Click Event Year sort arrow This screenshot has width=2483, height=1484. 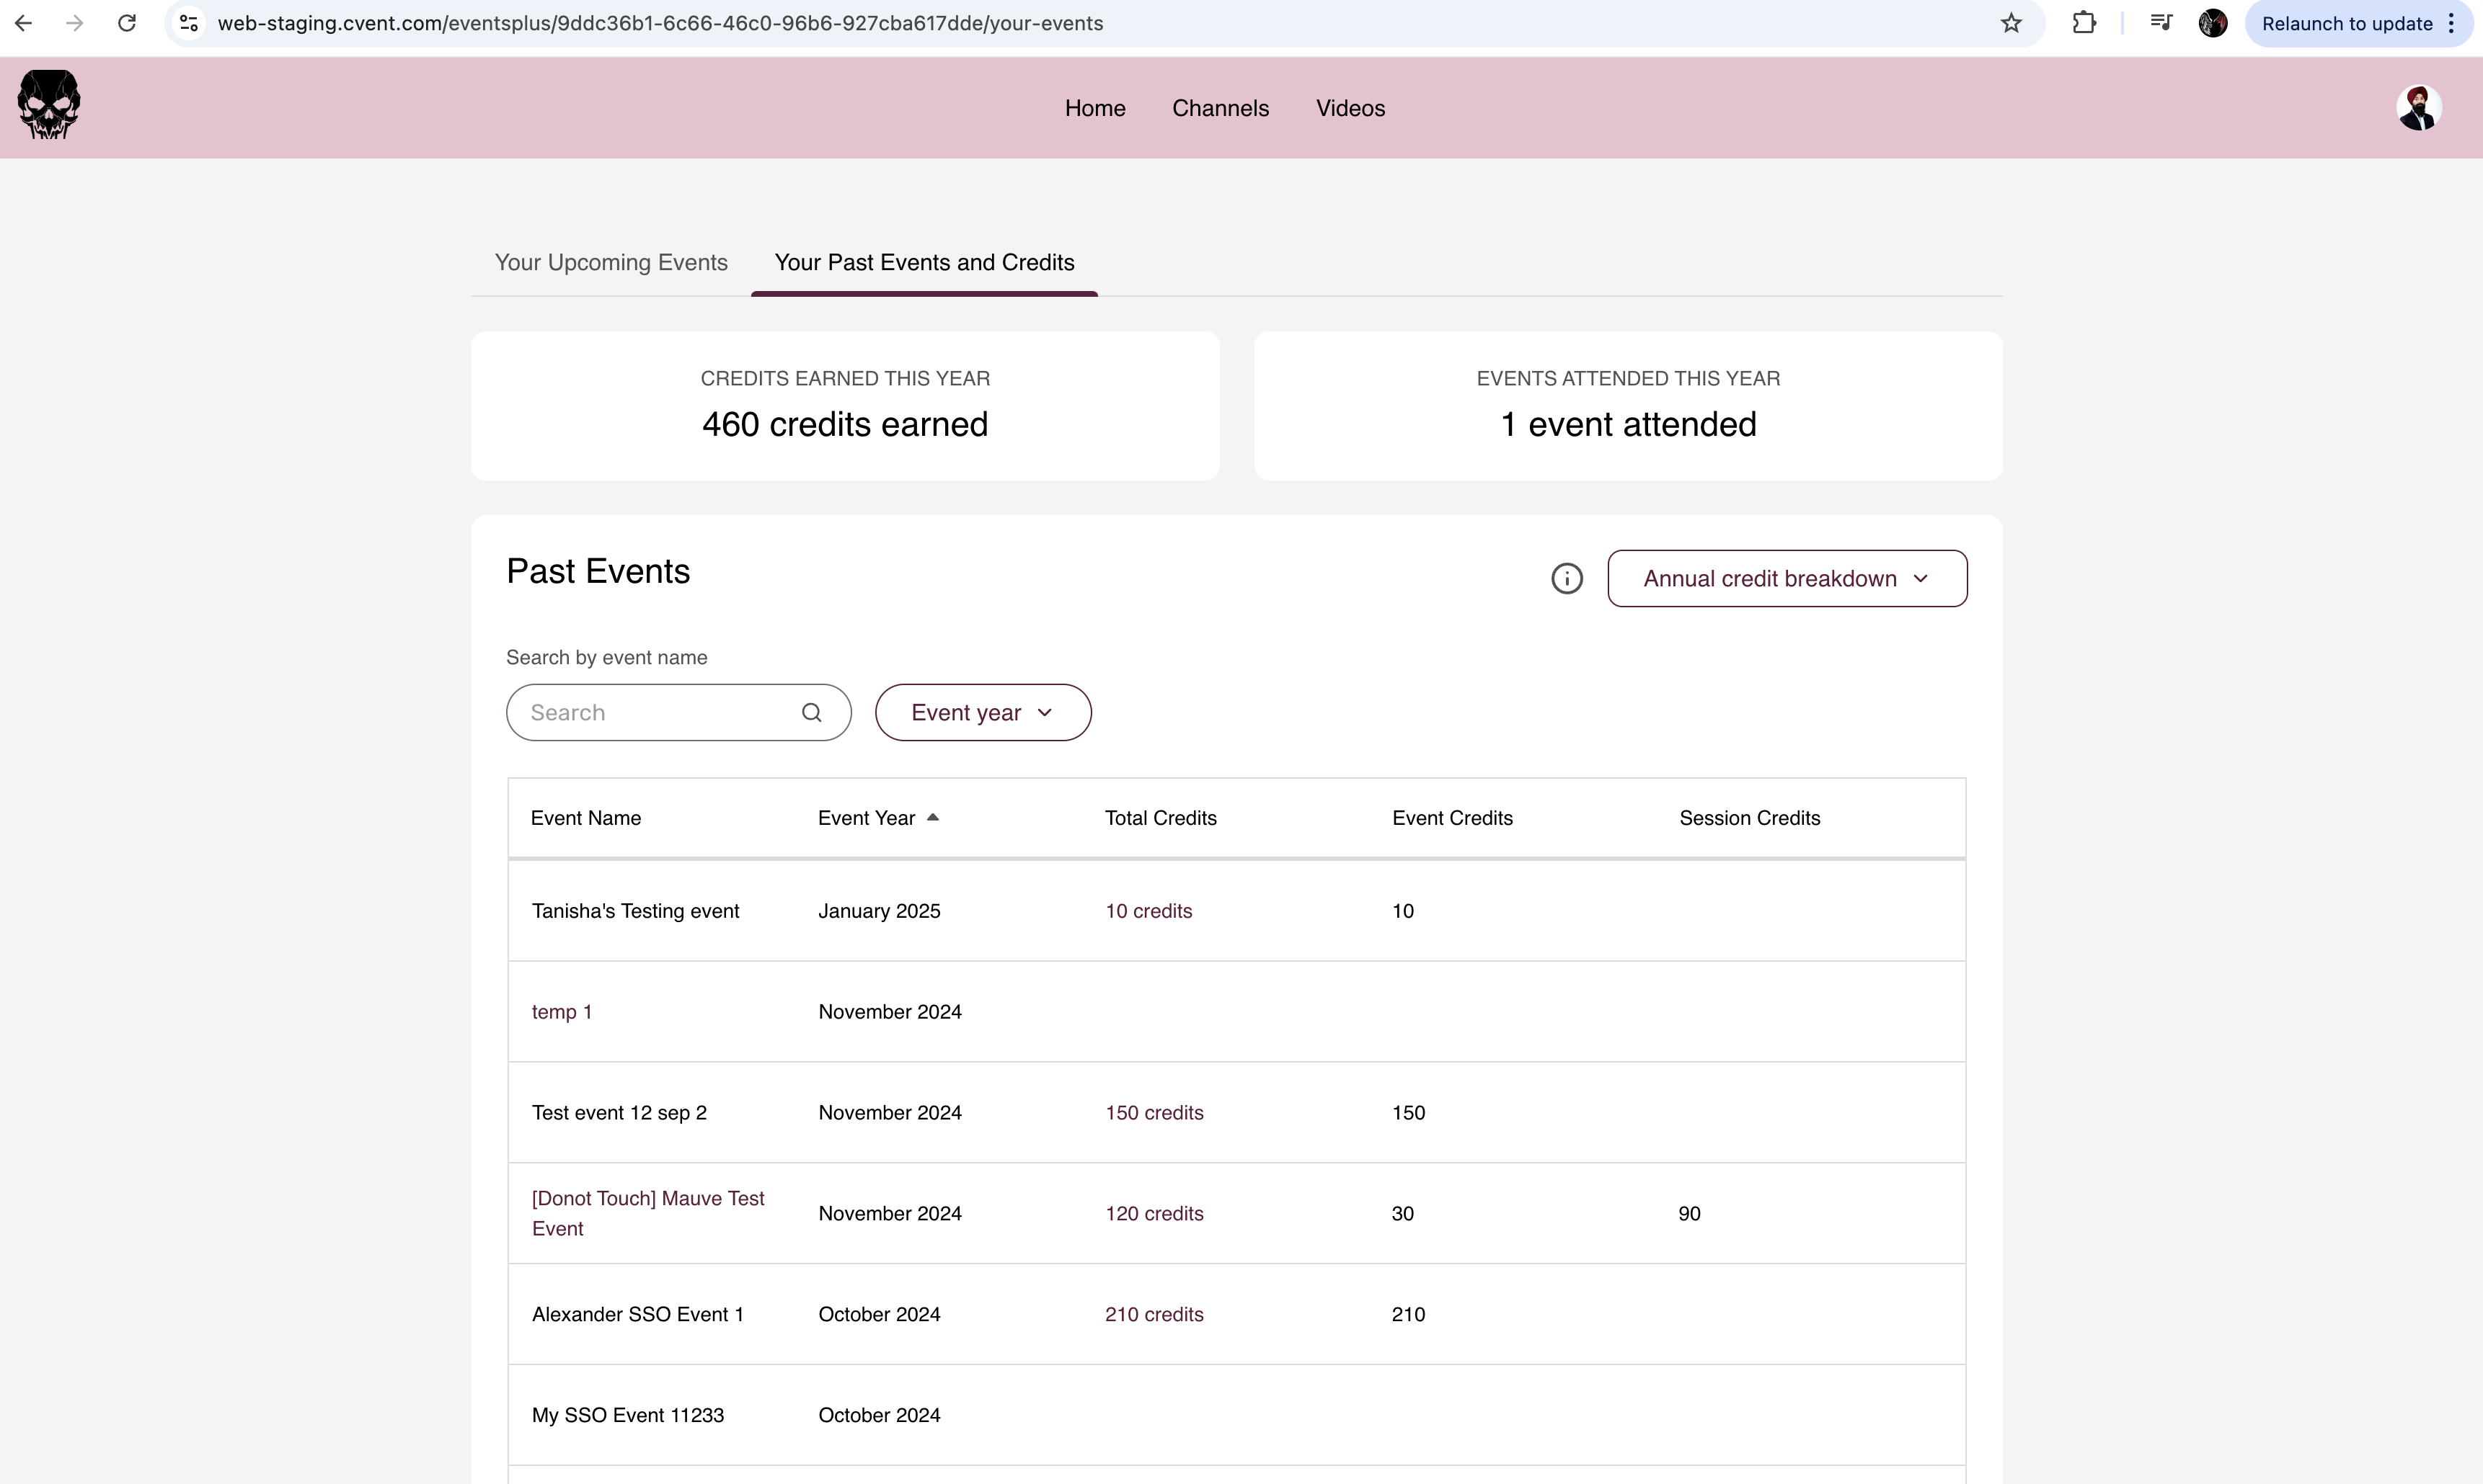(x=933, y=817)
